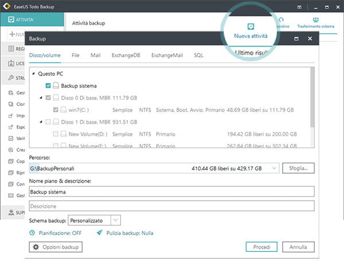The height and width of the screenshot is (272, 344).
Task: Click the Clon sidebar icon
Action: [x=11, y=104]
